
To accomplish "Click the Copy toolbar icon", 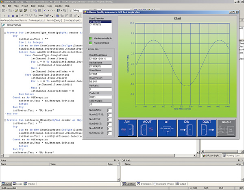I will (x=35, y=11).
